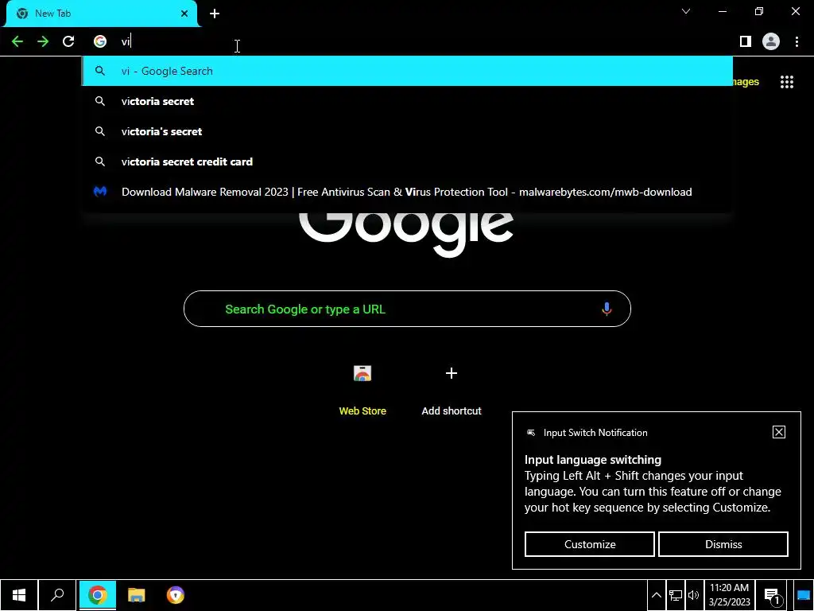
Task: Open a new tab with the plus button
Action: tap(215, 14)
